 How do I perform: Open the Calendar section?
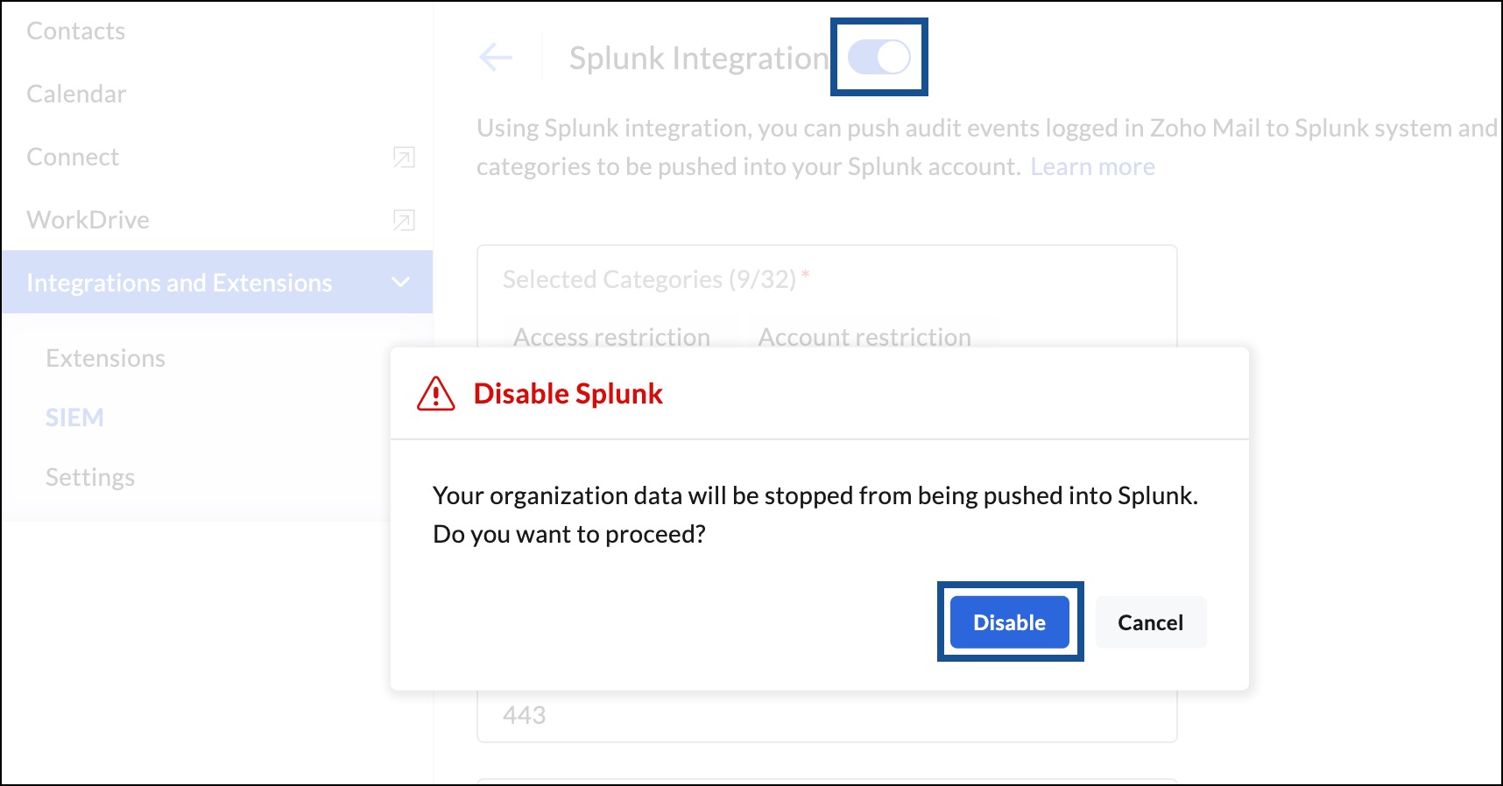[76, 94]
